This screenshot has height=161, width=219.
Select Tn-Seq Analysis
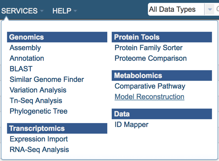36,101
